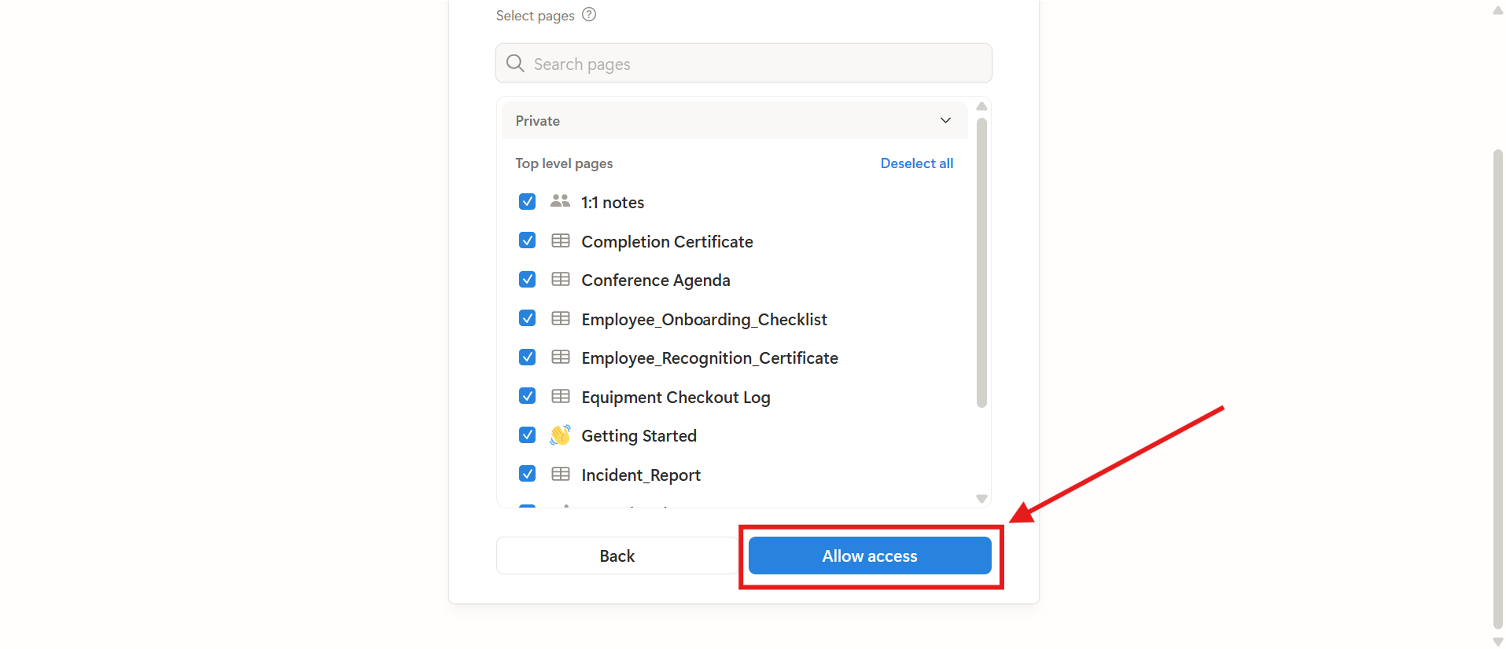The width and height of the screenshot is (1506, 649).
Task: Click the Deselect all link
Action: pos(916,163)
